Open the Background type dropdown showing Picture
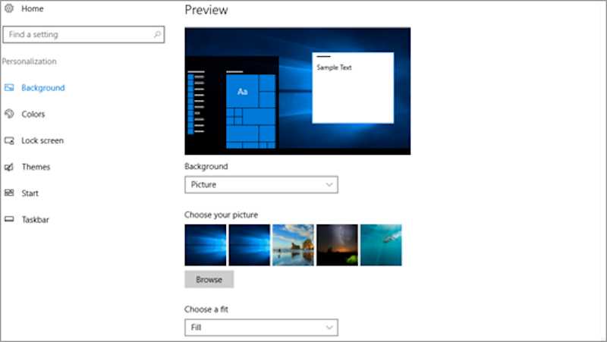 pyautogui.click(x=261, y=184)
